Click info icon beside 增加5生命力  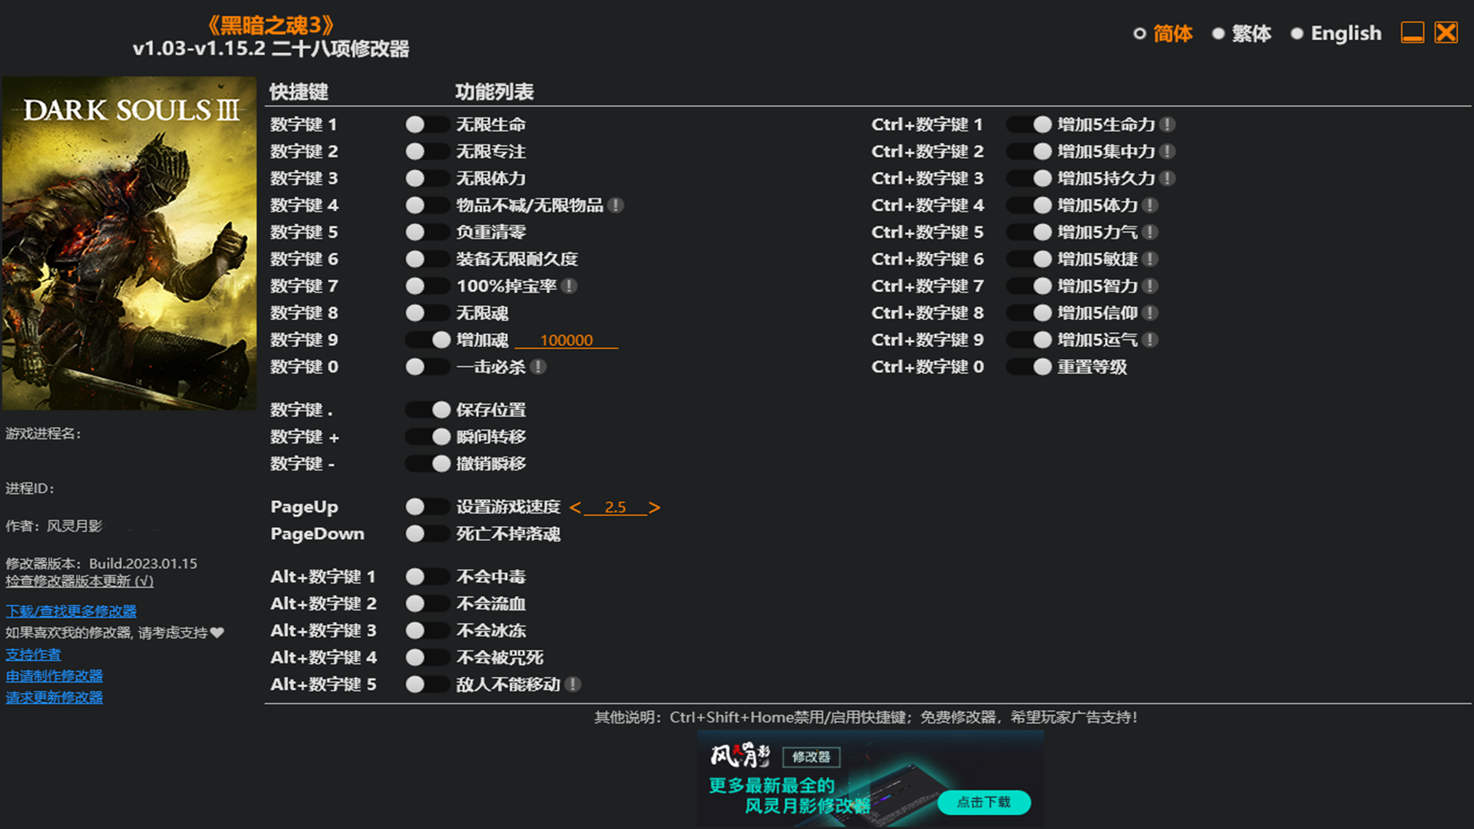pos(1167,124)
